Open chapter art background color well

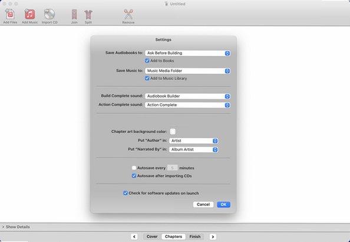coord(173,132)
